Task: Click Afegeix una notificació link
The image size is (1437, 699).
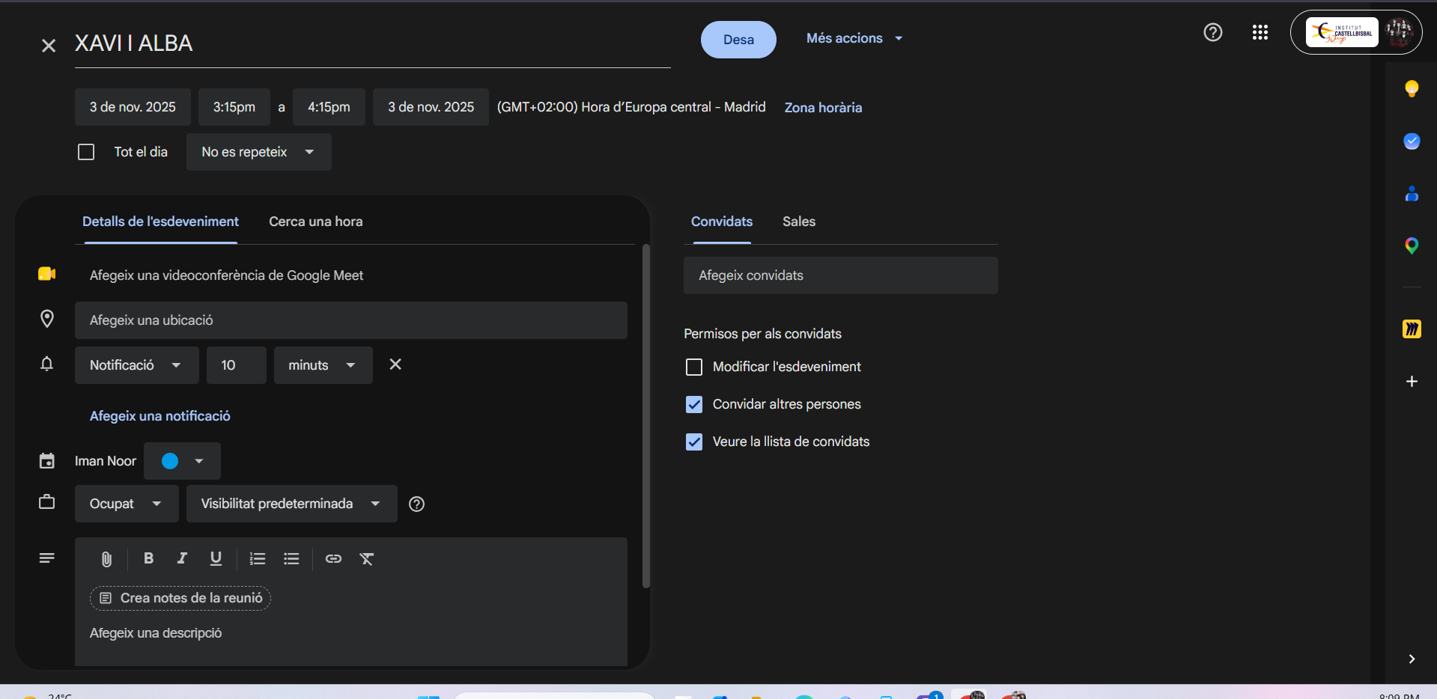Action: pyautogui.click(x=160, y=416)
